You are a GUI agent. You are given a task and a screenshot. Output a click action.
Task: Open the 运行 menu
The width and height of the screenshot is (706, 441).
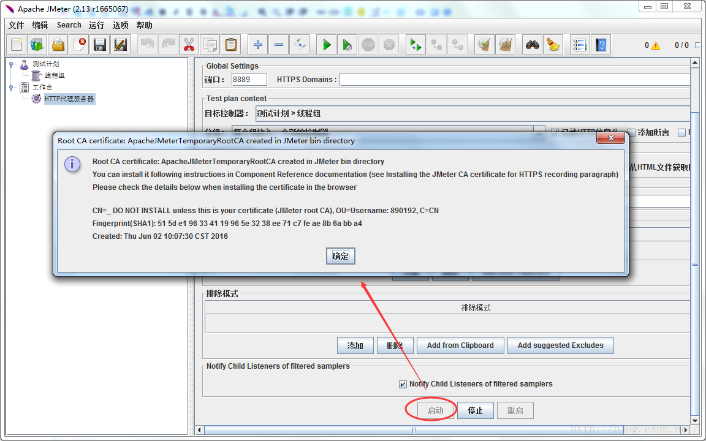96,25
